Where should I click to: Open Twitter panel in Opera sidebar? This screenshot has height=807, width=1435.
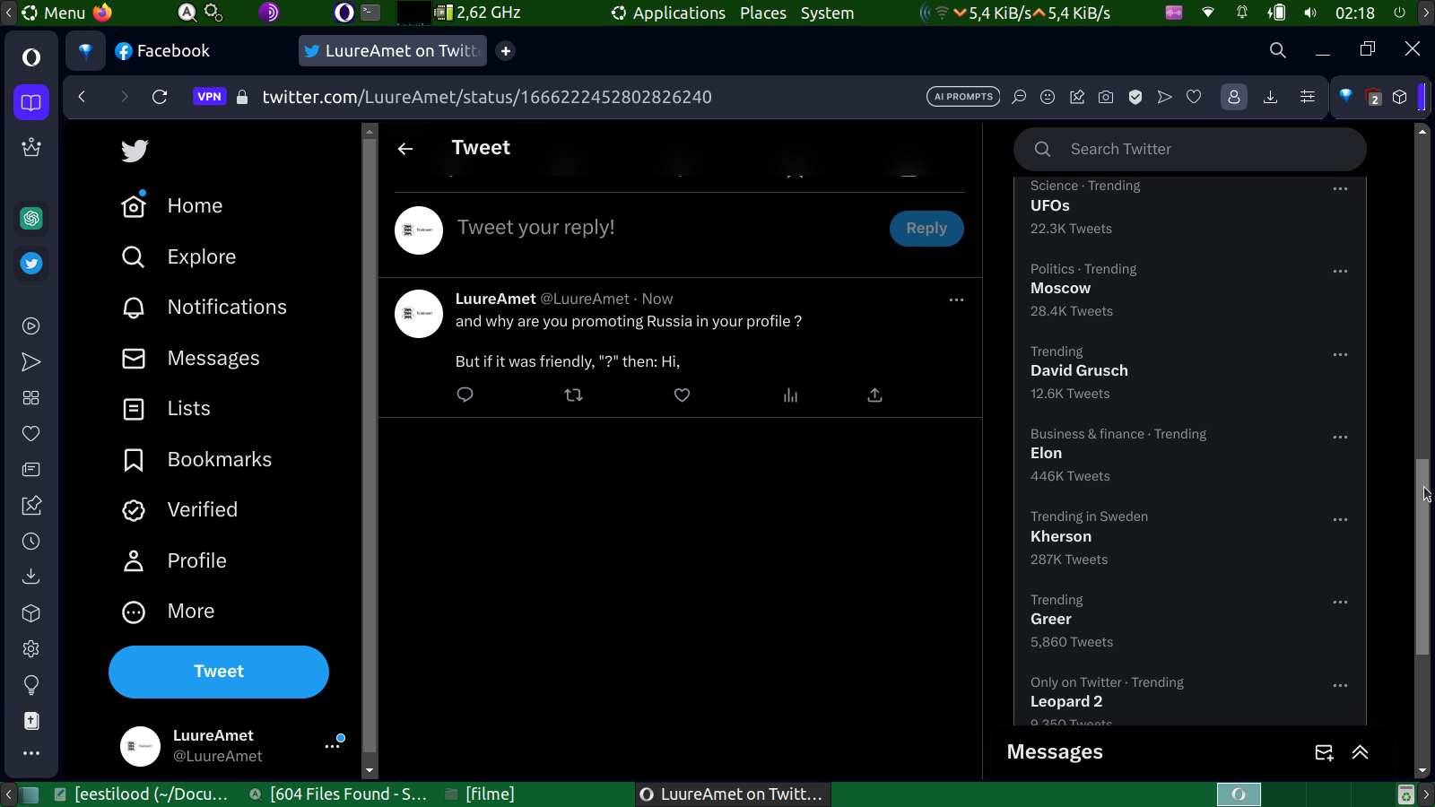click(31, 264)
